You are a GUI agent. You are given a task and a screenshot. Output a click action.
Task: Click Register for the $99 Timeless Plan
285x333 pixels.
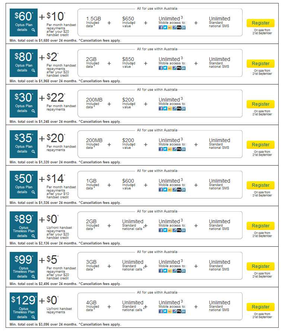pyautogui.click(x=260, y=266)
